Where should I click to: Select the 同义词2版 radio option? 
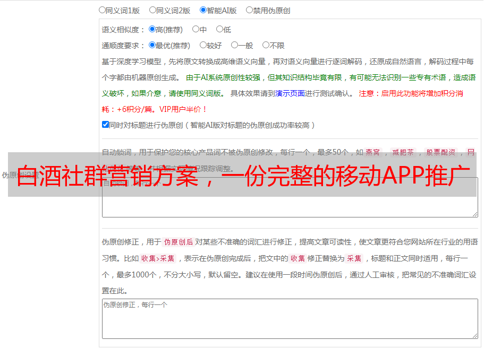pyautogui.click(x=153, y=10)
